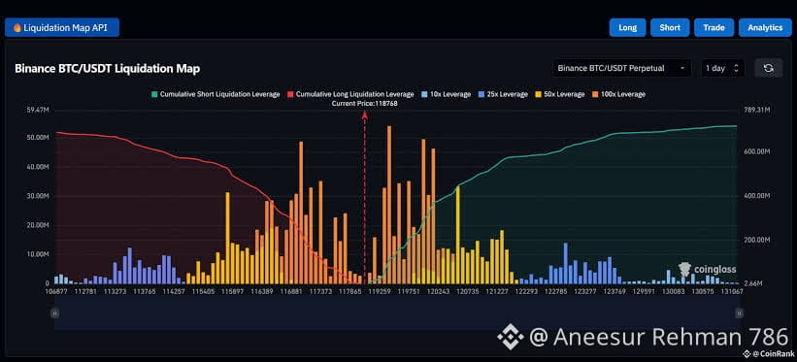Click the Short button
The height and width of the screenshot is (362, 797).
pos(670,27)
